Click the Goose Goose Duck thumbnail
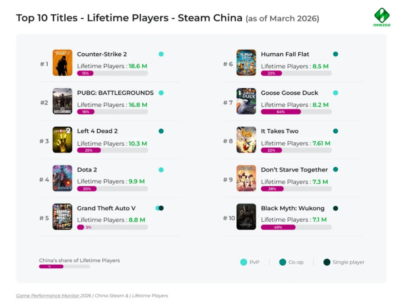Viewport: 401px width, 307px height. [x=246, y=101]
